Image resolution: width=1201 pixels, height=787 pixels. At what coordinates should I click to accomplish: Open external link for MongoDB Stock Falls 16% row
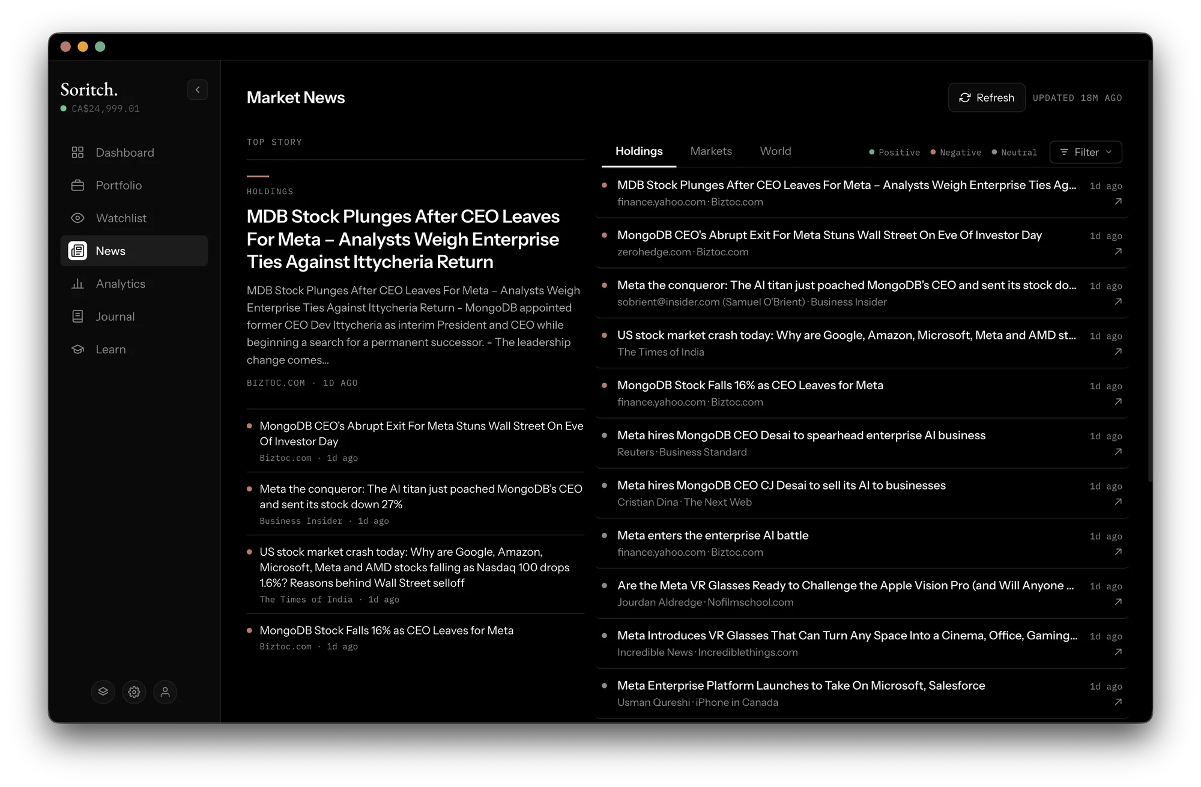1118,402
